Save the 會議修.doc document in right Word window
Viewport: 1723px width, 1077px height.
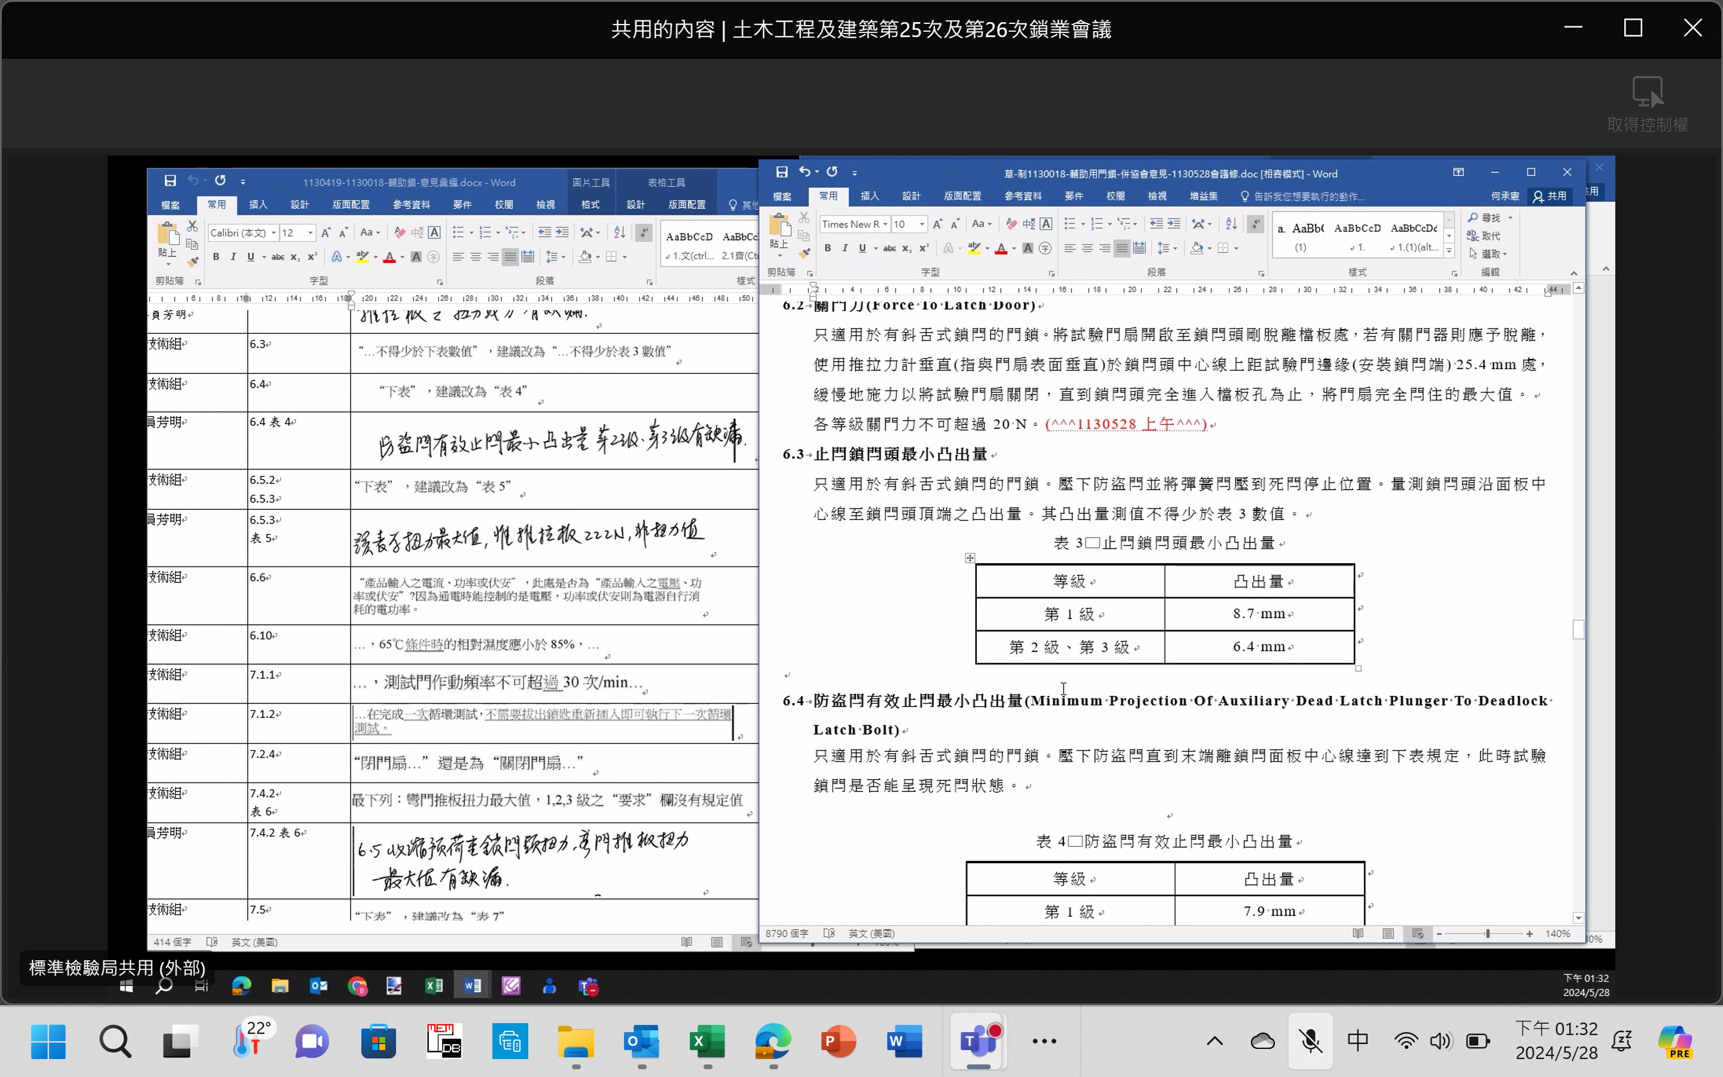[781, 172]
